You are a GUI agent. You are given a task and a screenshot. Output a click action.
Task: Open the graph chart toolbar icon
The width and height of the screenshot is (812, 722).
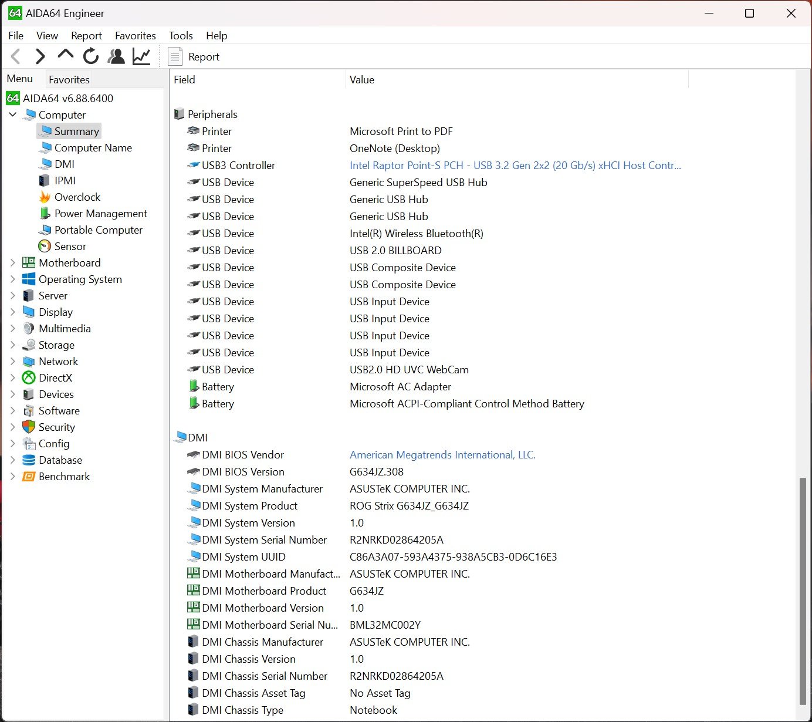pyautogui.click(x=141, y=56)
